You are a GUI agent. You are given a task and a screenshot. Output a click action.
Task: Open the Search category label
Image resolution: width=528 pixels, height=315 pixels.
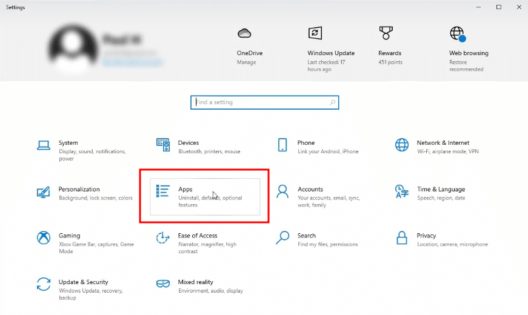pyautogui.click(x=307, y=236)
